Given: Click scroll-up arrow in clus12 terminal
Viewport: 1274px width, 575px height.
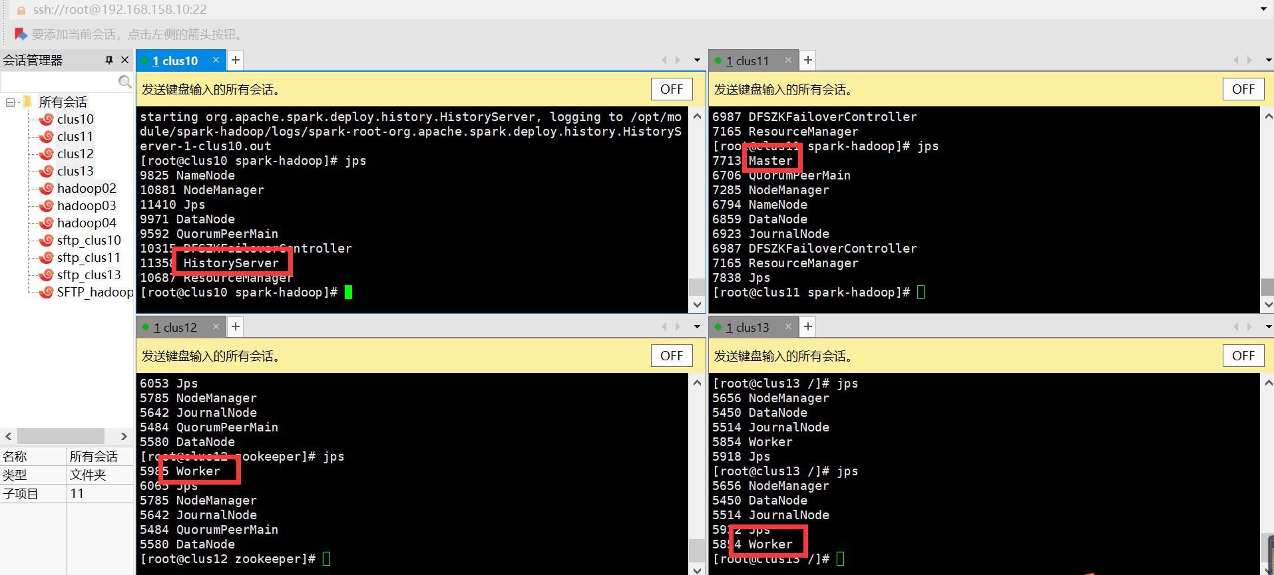Looking at the screenshot, I should tap(697, 383).
